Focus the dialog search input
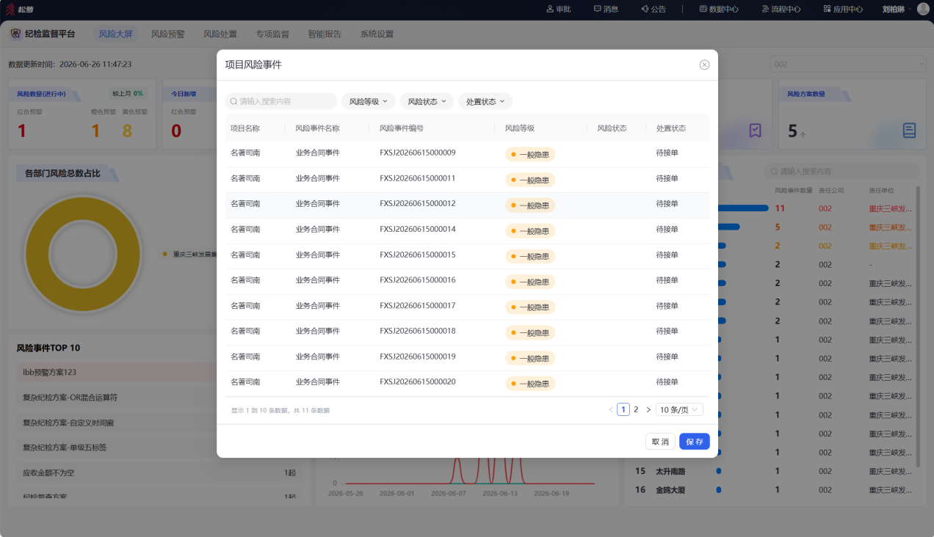Screen dimensions: 934x537 [x=281, y=101]
